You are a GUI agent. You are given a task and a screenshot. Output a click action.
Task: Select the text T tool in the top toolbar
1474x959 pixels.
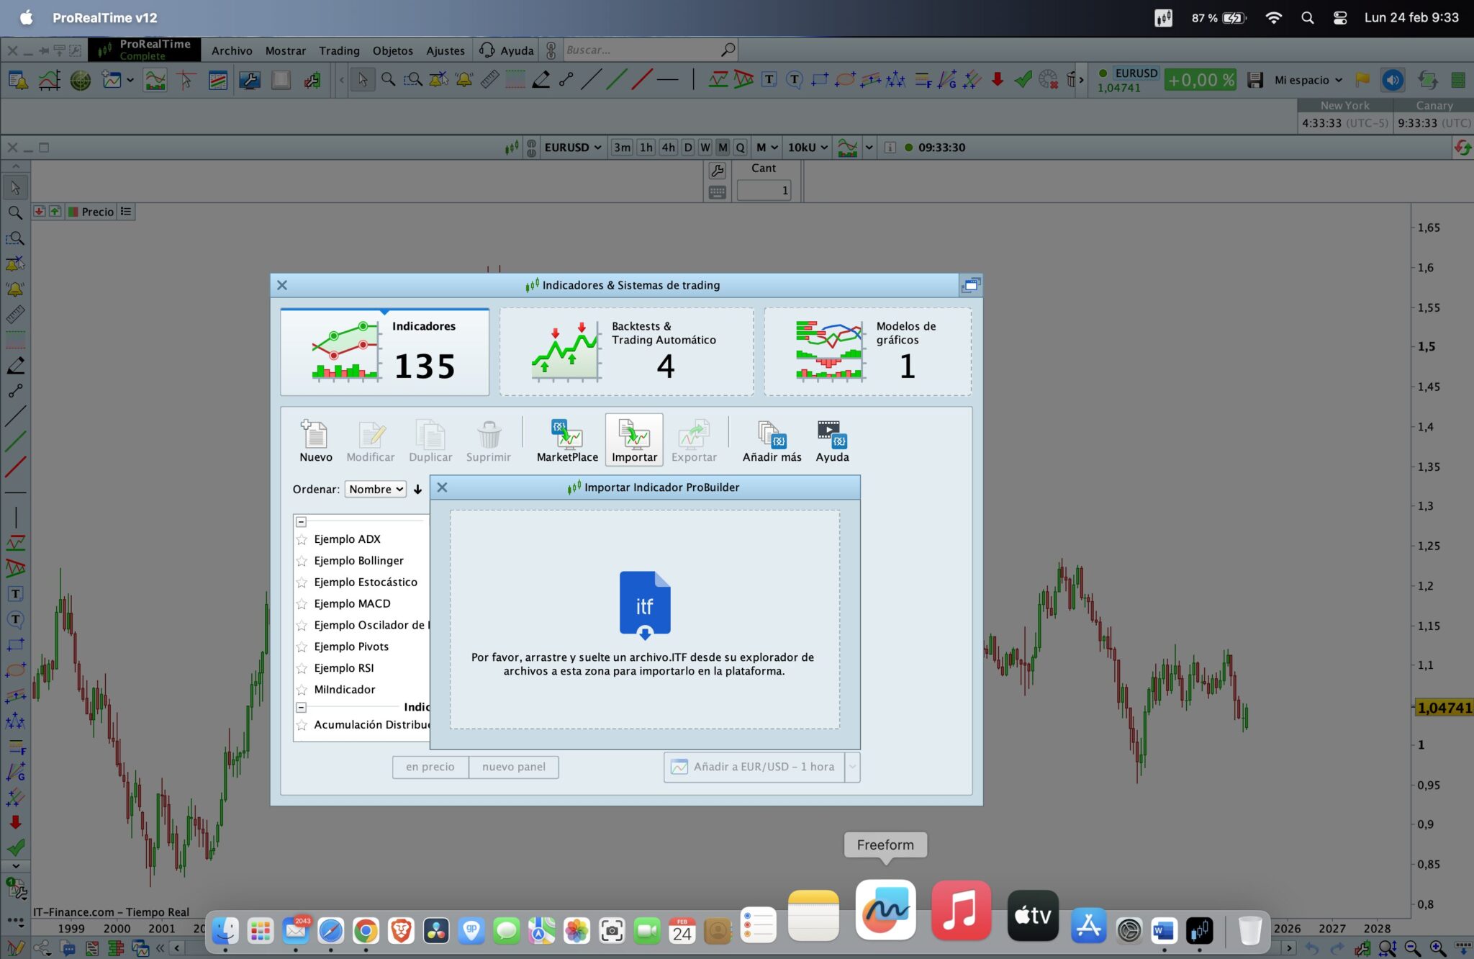pyautogui.click(x=769, y=80)
